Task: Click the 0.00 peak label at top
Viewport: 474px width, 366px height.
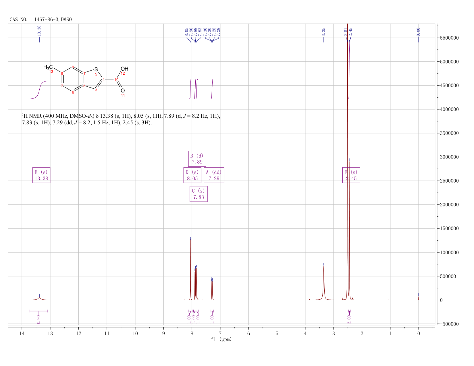Action: (x=418, y=32)
